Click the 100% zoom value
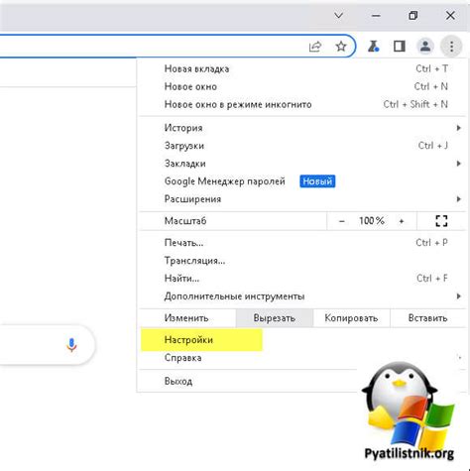Screen dimensions: 470x471 [x=372, y=221]
